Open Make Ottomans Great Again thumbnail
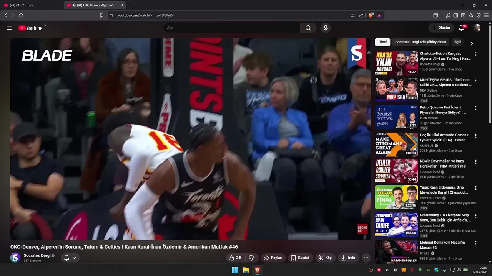Image resolution: width=492 pixels, height=276 pixels. 396,145
